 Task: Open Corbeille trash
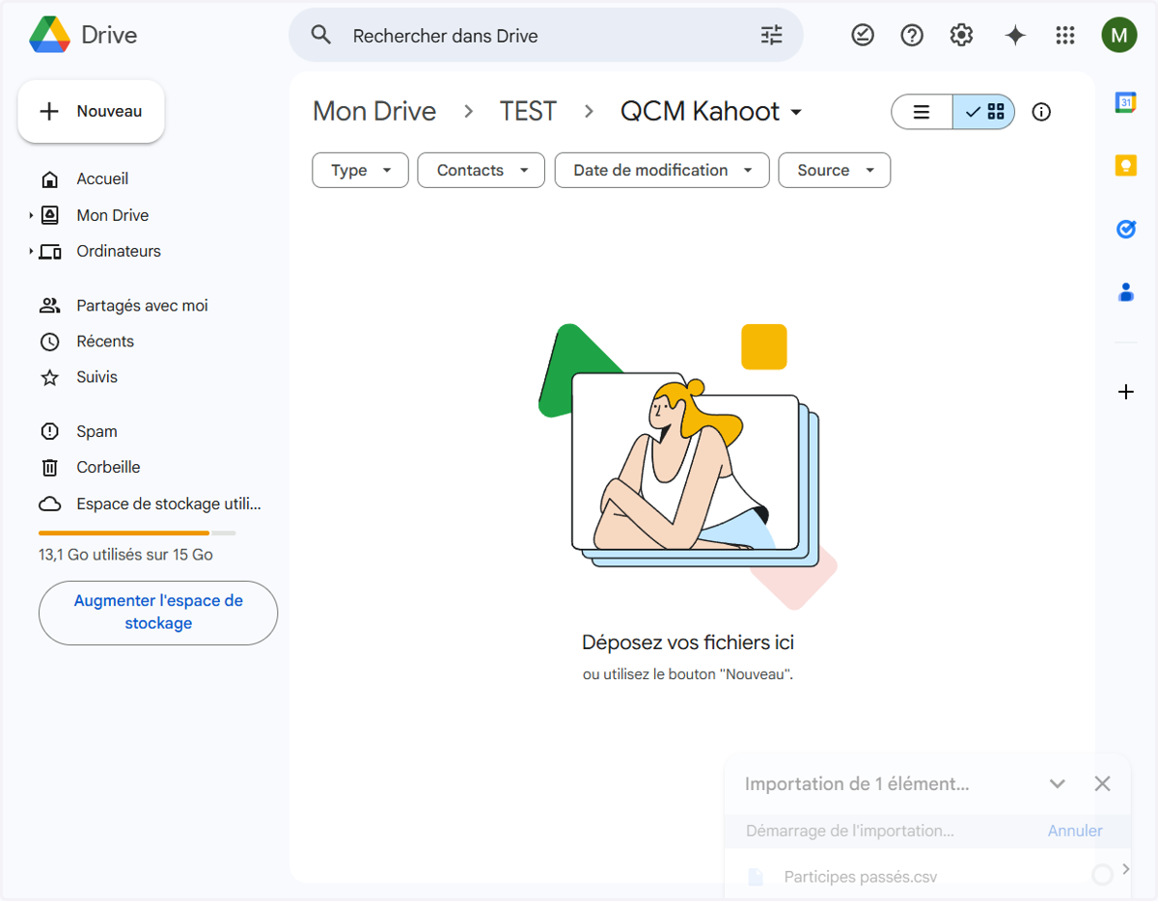coord(108,467)
